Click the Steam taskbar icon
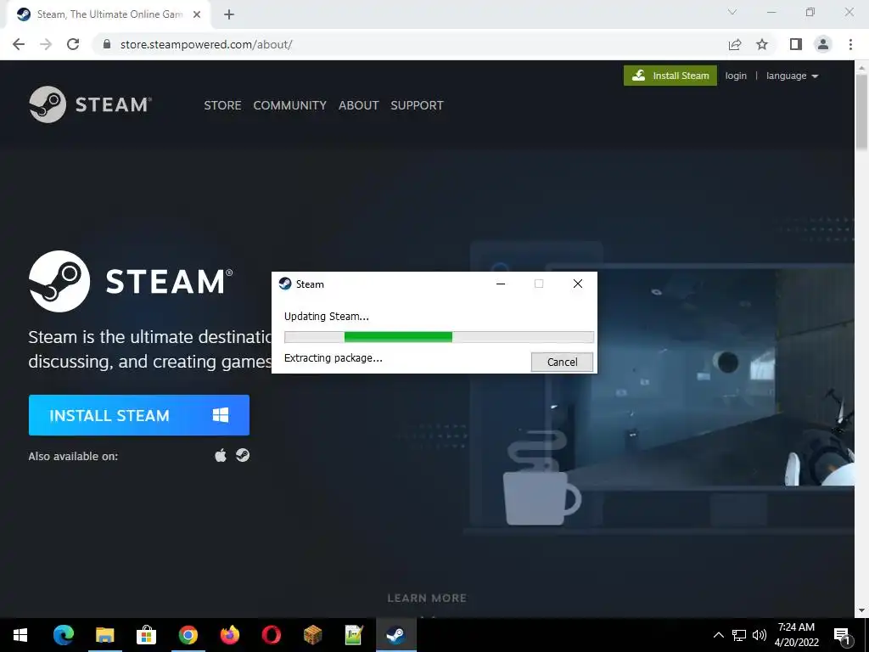The width and height of the screenshot is (869, 652). [395, 635]
